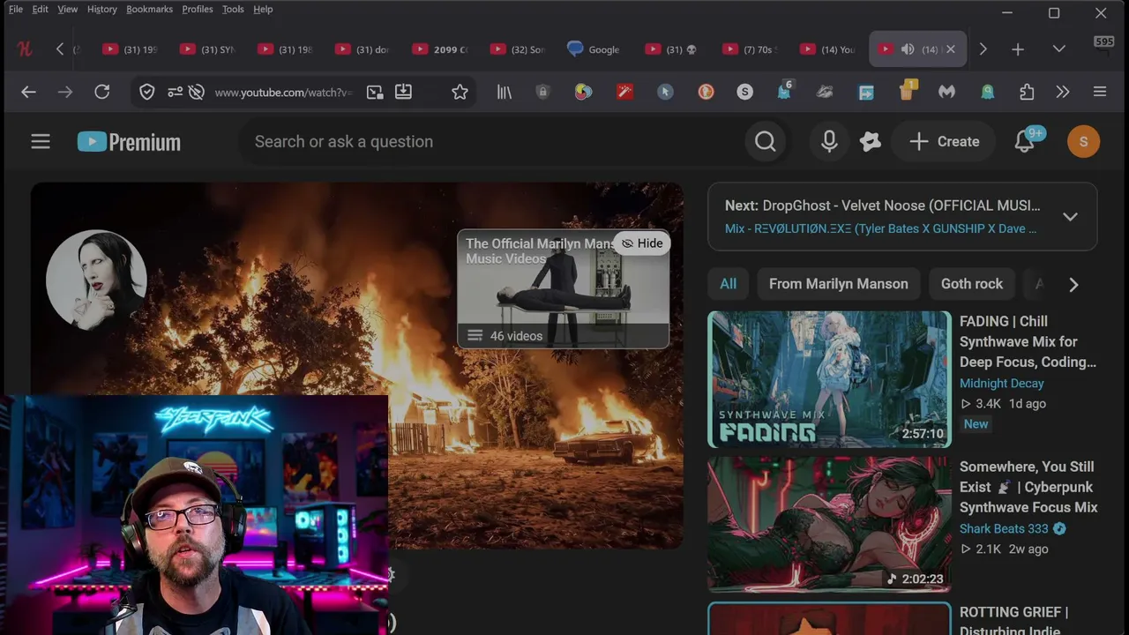Viewport: 1129px width, 635px height.
Task: Switch to the Google tab
Action: coord(594,49)
